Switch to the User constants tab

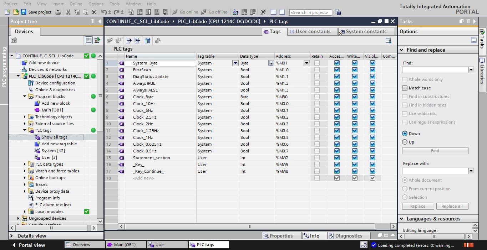point(310,32)
